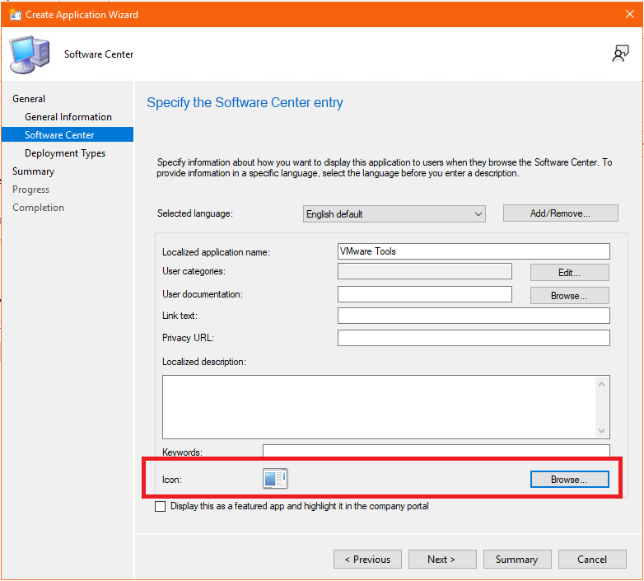Click the application icon preview thumbnail

[275, 479]
